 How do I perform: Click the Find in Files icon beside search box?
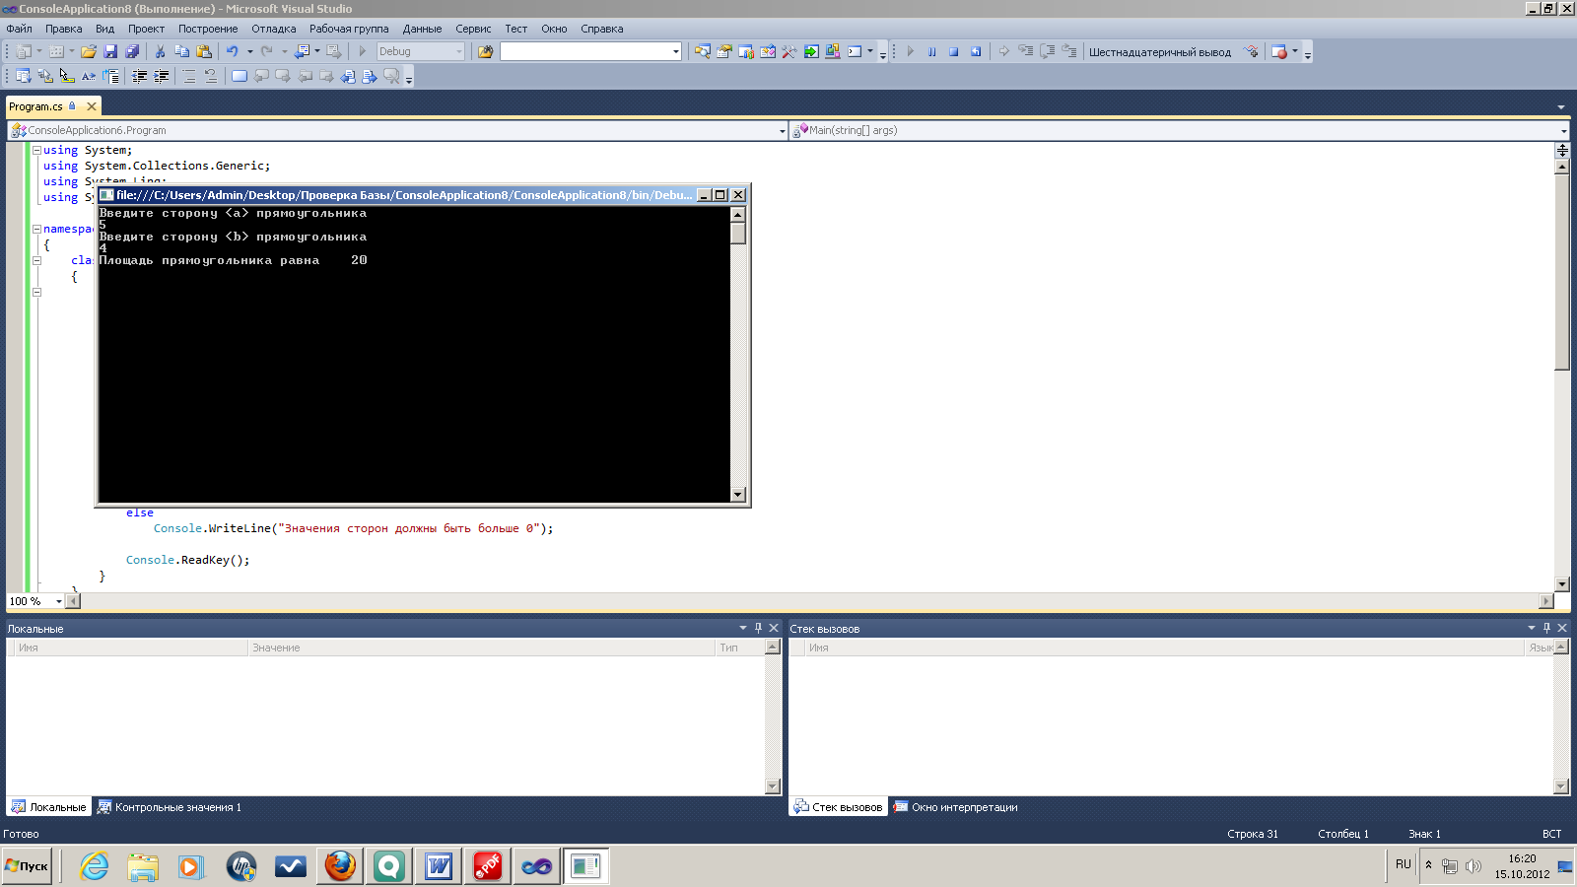click(485, 51)
